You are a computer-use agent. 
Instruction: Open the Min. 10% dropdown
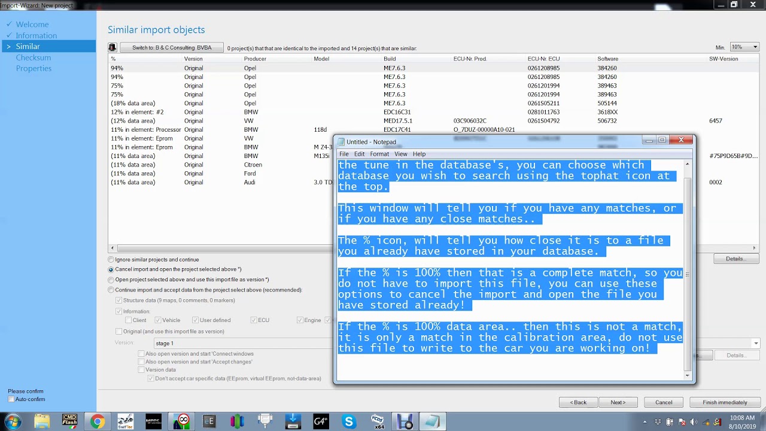[x=744, y=47]
